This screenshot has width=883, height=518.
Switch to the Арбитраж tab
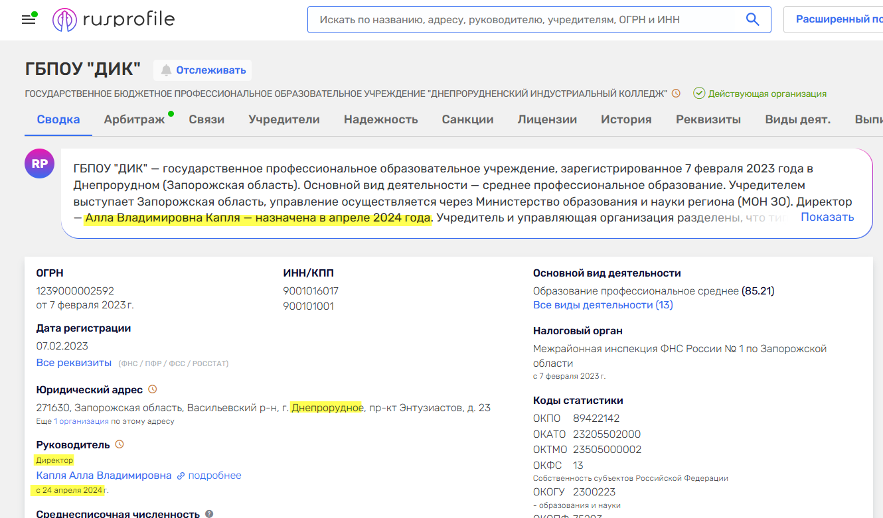134,120
